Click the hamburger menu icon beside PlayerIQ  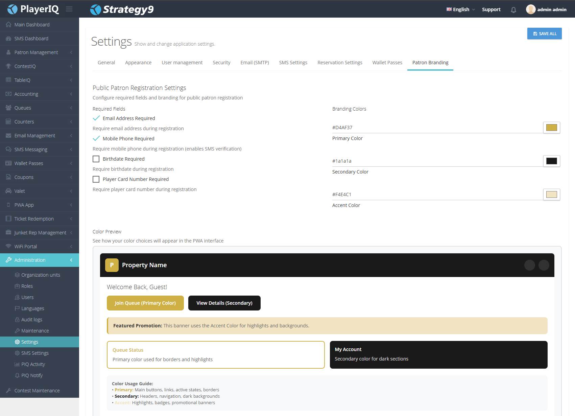coord(69,9)
